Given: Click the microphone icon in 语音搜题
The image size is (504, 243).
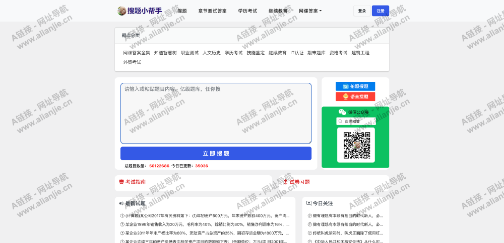Looking at the screenshot, I should (346, 96).
